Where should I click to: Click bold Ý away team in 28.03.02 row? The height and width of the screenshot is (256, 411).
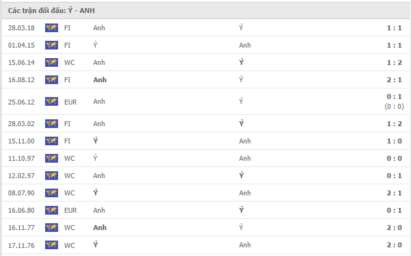242,123
